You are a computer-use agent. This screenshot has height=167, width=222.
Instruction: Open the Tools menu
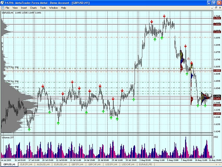[x=43, y=8]
